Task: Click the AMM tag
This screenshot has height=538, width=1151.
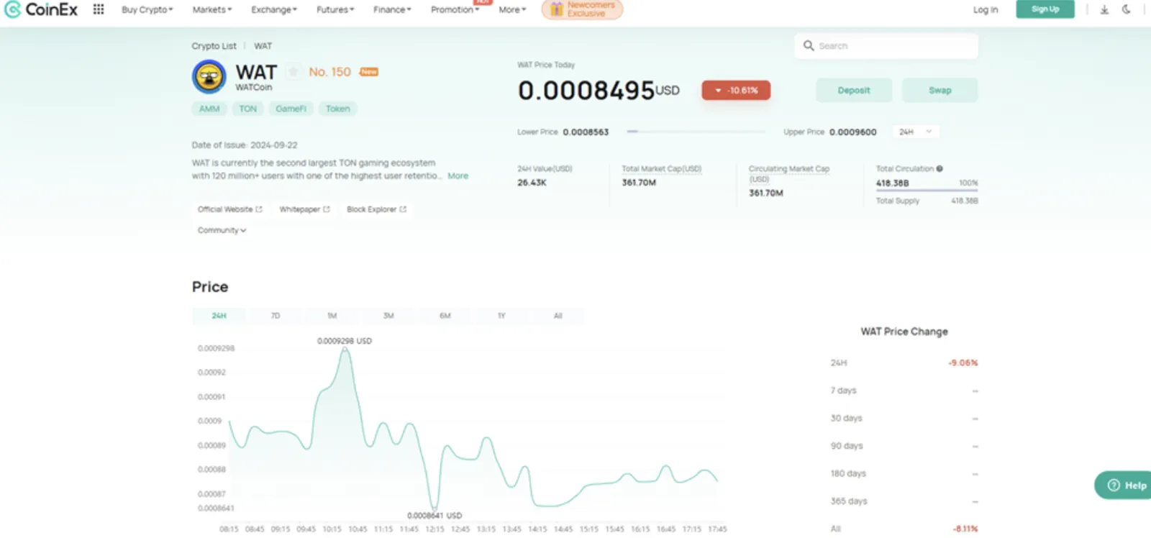Action: 209,109
